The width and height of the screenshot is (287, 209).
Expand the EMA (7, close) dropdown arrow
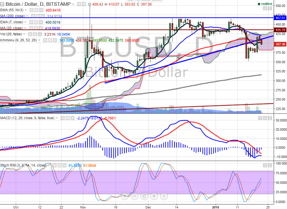pyautogui.click(x=25, y=22)
